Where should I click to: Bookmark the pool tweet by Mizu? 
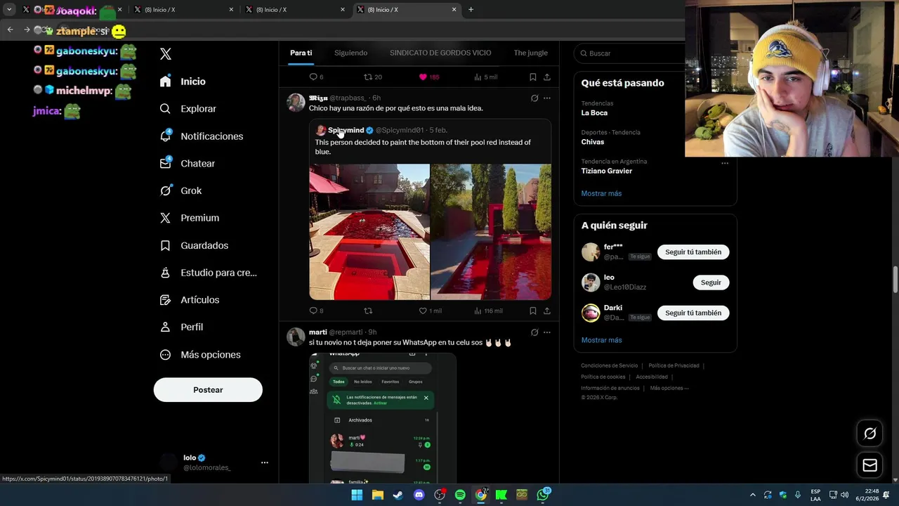[x=532, y=311]
